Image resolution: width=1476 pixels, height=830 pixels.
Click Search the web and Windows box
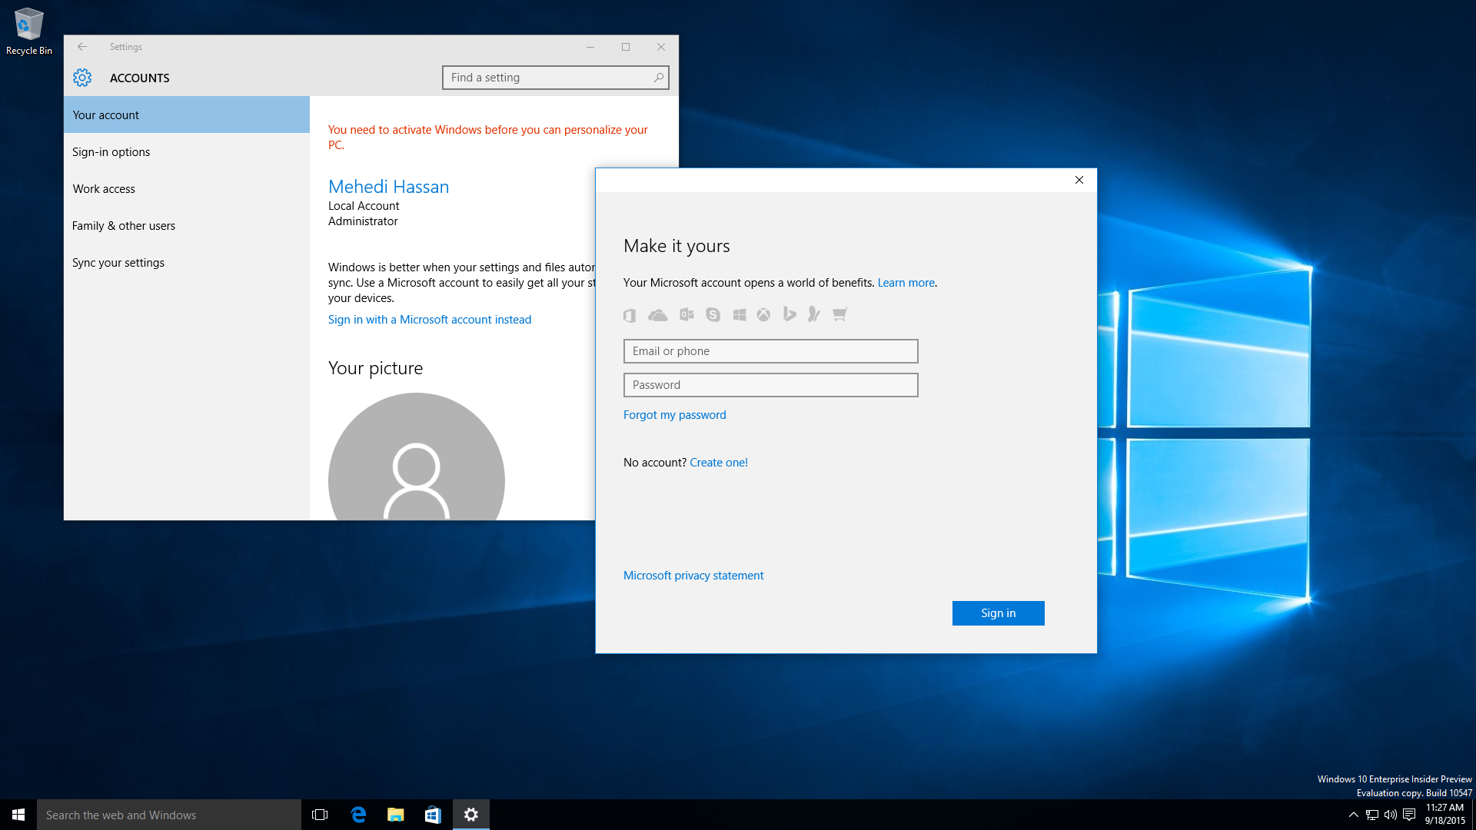coord(169,815)
